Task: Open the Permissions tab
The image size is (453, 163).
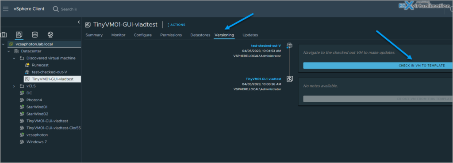Action: (x=171, y=35)
